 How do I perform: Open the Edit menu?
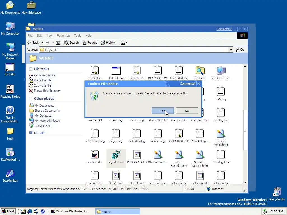tap(39, 36)
